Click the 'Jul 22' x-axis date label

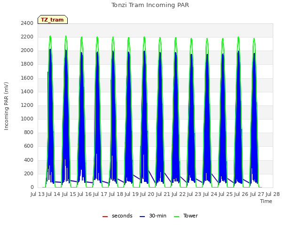click(x=179, y=195)
